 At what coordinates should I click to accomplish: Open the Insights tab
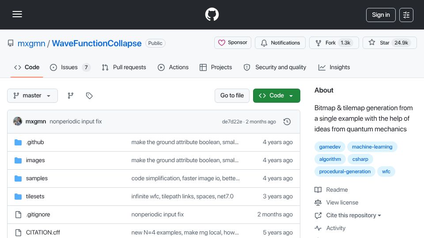(334, 67)
